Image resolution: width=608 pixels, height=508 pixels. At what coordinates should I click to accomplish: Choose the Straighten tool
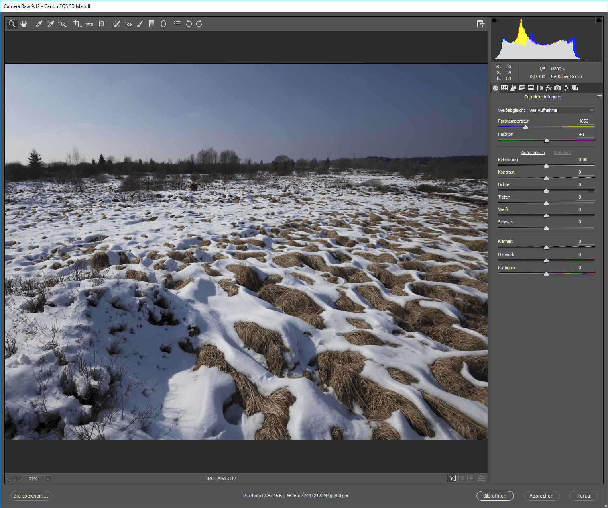pyautogui.click(x=89, y=24)
